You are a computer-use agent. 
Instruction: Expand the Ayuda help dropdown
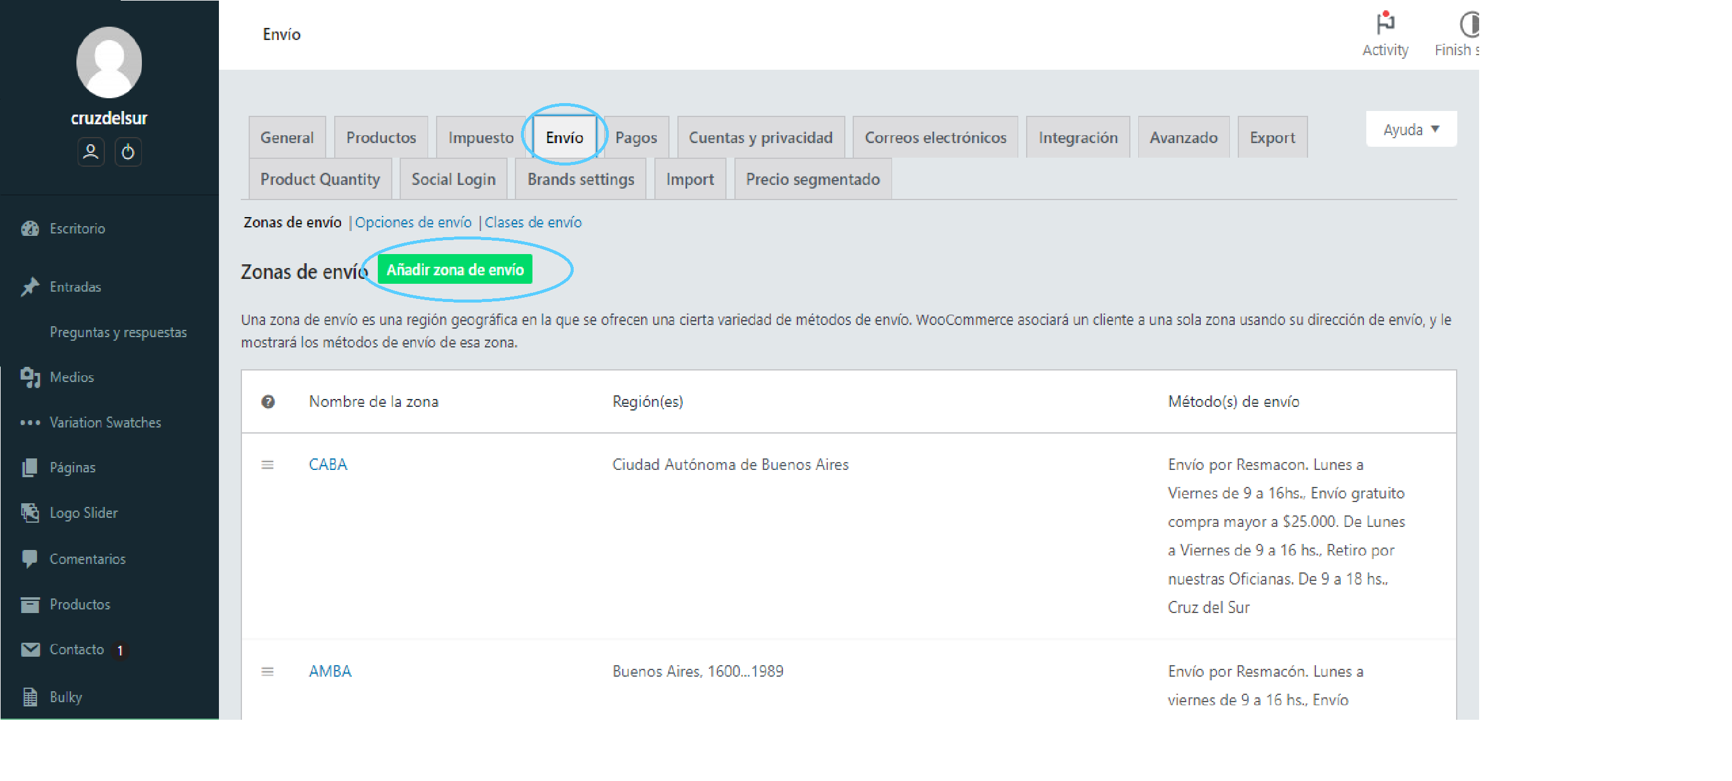(1411, 129)
